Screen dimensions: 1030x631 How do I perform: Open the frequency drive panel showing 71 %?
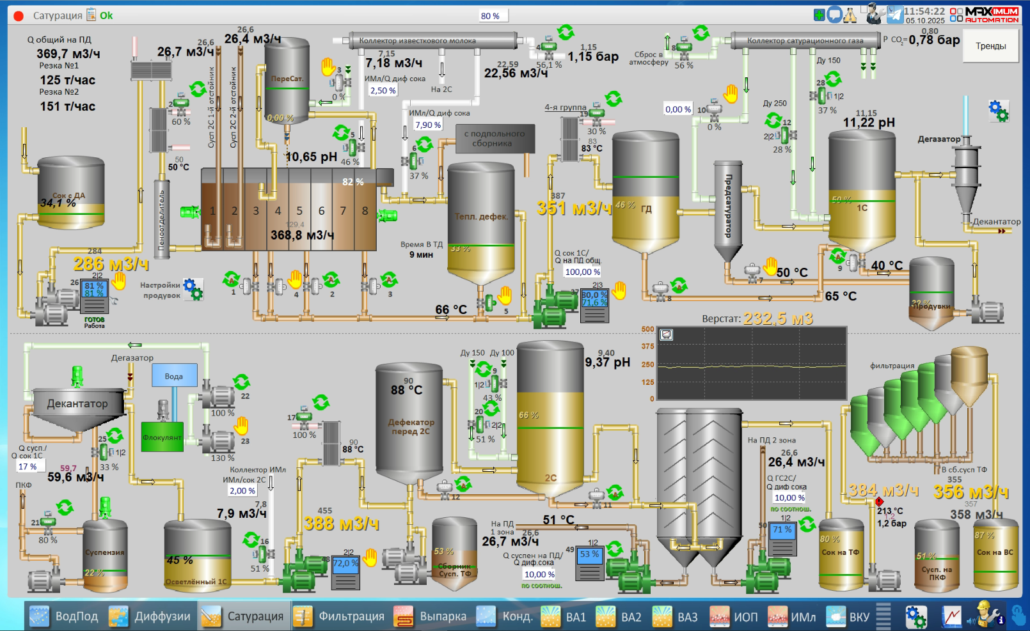(782, 538)
